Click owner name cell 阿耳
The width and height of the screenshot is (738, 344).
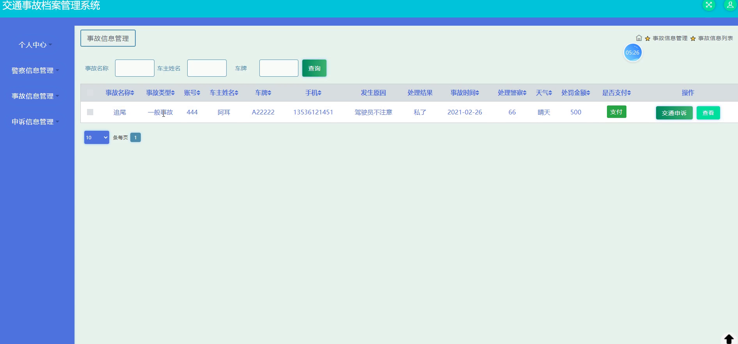click(224, 112)
